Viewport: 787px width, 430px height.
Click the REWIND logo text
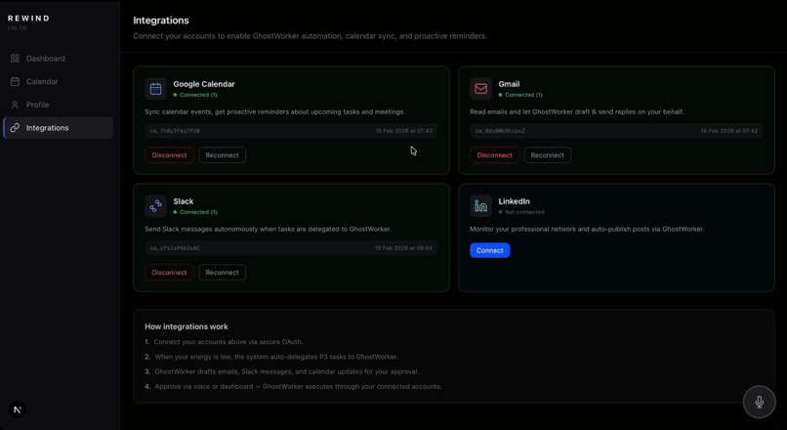click(x=28, y=19)
